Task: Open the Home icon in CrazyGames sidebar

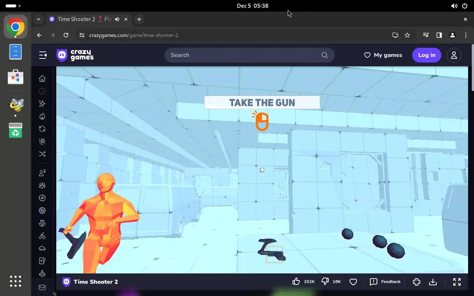Action: click(x=42, y=78)
